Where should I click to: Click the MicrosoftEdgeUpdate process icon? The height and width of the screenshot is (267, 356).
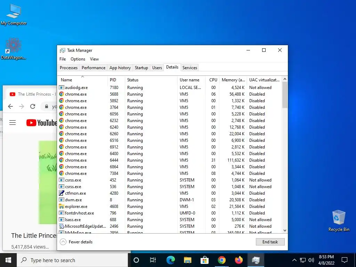[x=61, y=226]
